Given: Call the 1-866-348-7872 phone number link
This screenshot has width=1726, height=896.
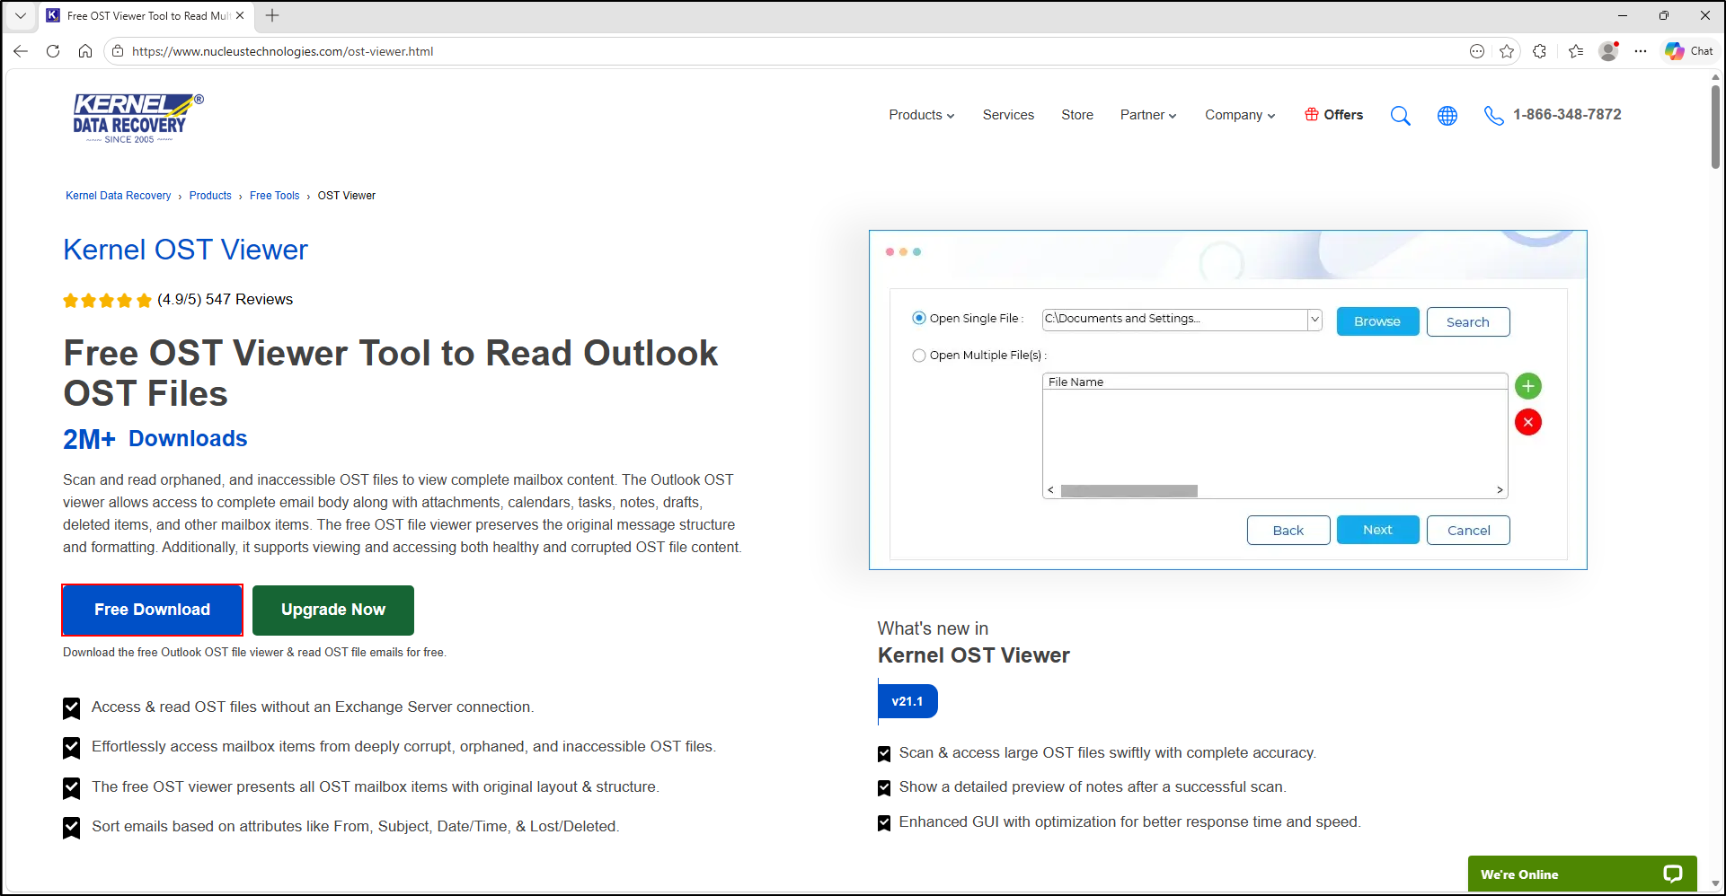Looking at the screenshot, I should 1567,115.
